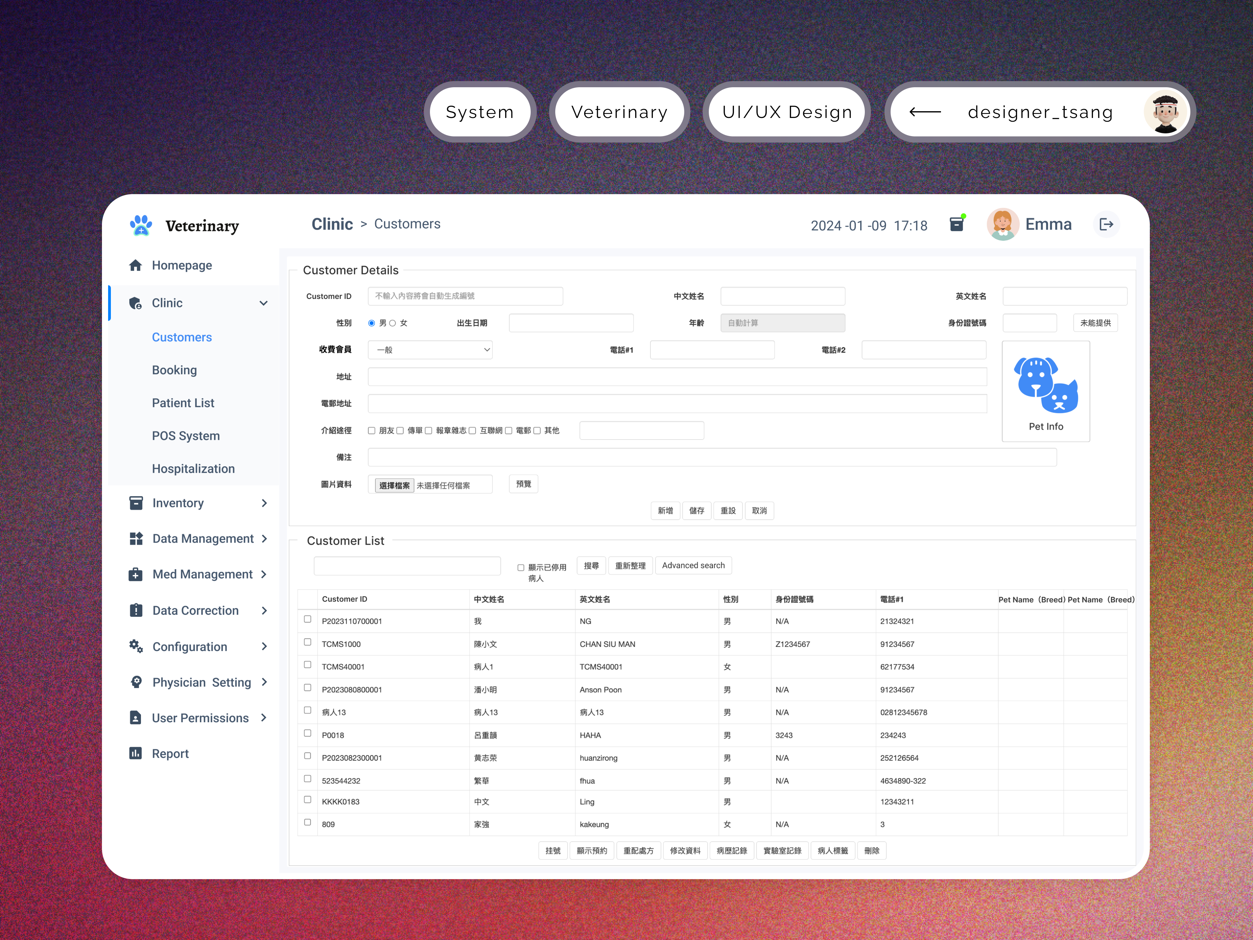The image size is (1253, 940).
Task: Click the Customer List search input field
Action: (407, 566)
